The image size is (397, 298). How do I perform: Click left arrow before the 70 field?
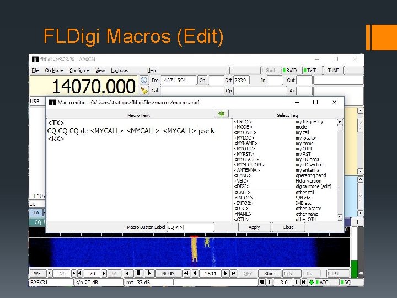pos(79,273)
